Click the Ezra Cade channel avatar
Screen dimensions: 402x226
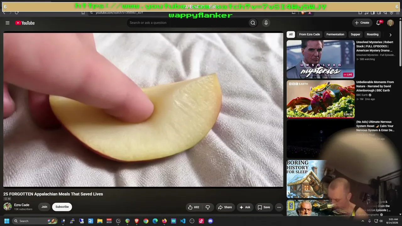click(x=8, y=207)
